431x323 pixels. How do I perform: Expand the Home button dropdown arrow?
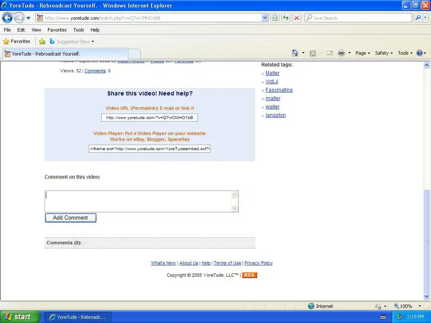[303, 53]
